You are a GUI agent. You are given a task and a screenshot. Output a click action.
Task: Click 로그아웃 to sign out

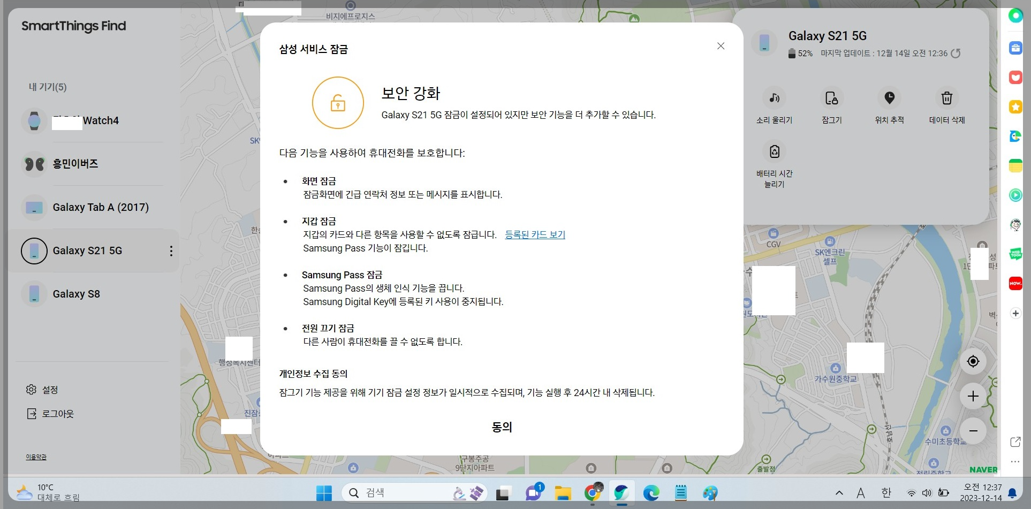pos(50,414)
